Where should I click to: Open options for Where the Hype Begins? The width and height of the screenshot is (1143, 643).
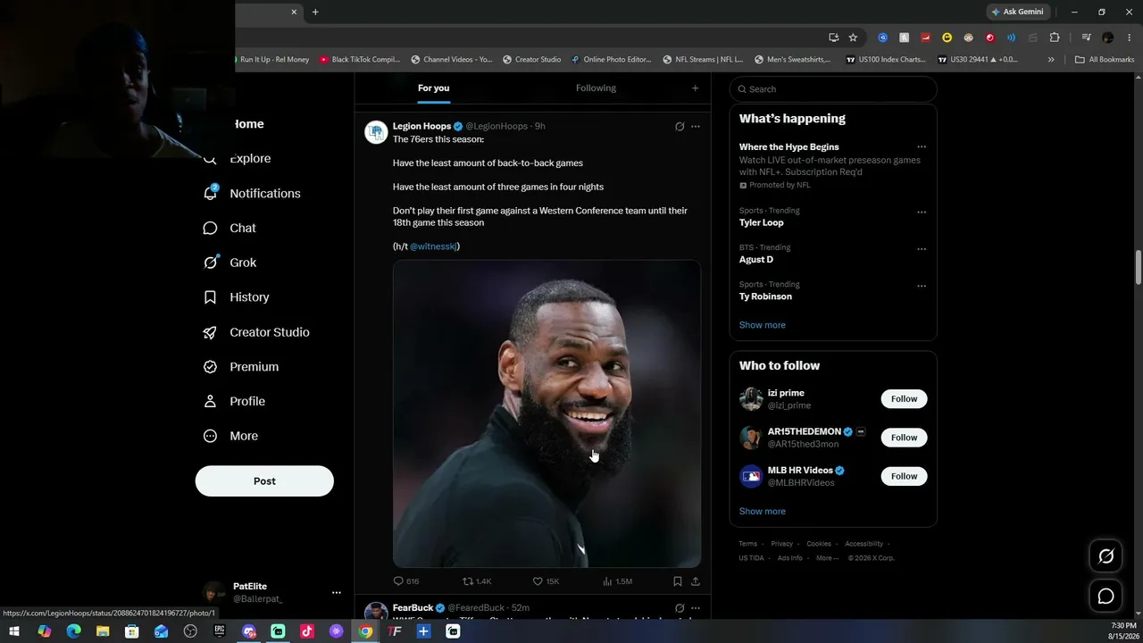point(922,147)
